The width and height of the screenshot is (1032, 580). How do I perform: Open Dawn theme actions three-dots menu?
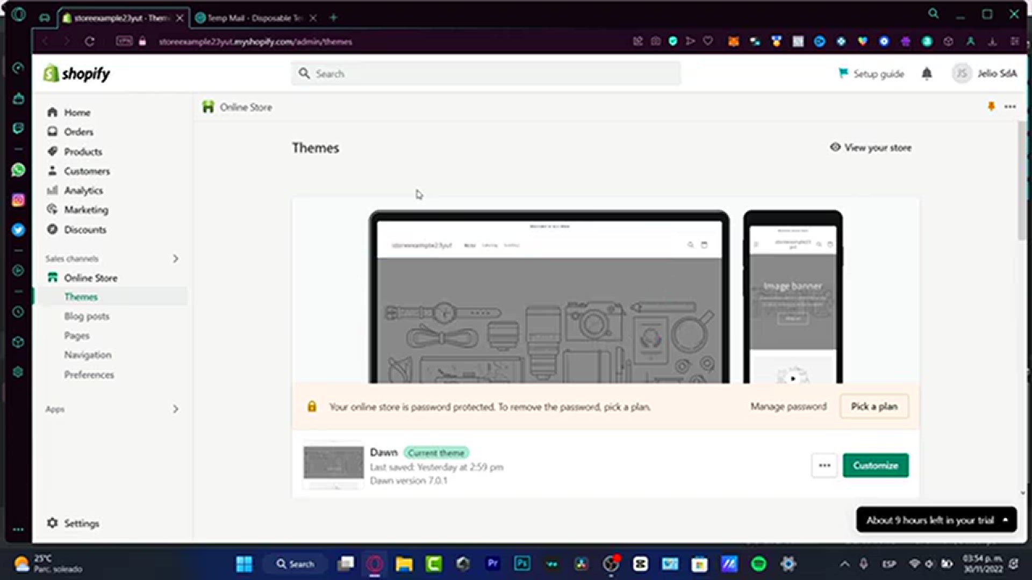click(x=825, y=465)
